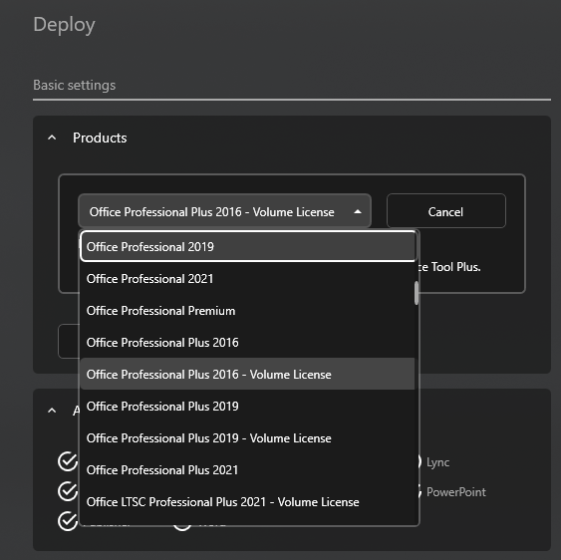Click the Products section header text

(100, 138)
